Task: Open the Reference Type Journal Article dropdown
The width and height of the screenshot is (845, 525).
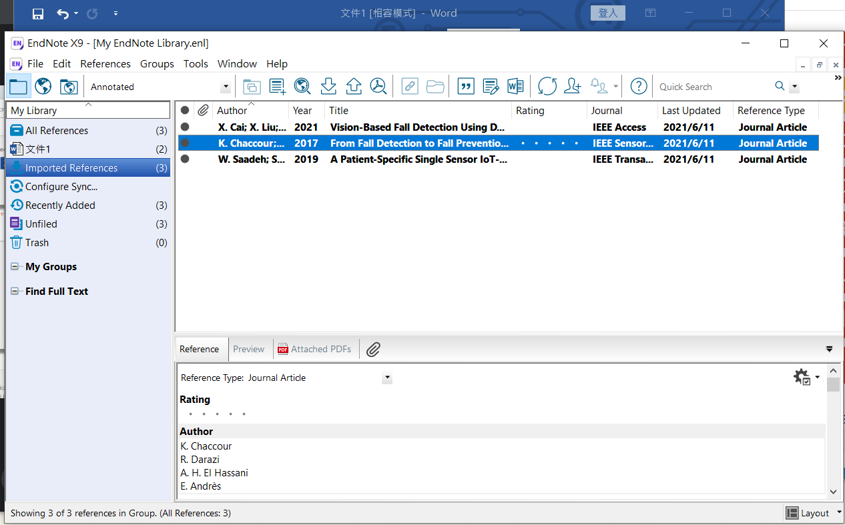Action: (x=387, y=378)
